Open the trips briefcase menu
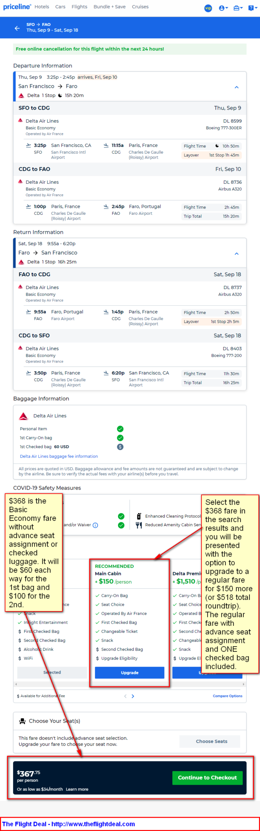Image resolution: width=260 pixels, height=831 pixels. tap(238, 8)
